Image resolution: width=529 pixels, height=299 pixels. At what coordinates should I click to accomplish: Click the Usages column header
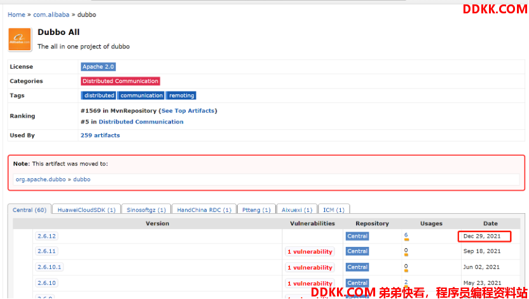point(431,223)
